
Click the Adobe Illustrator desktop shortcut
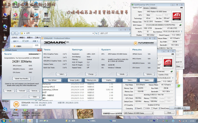(15, 112)
